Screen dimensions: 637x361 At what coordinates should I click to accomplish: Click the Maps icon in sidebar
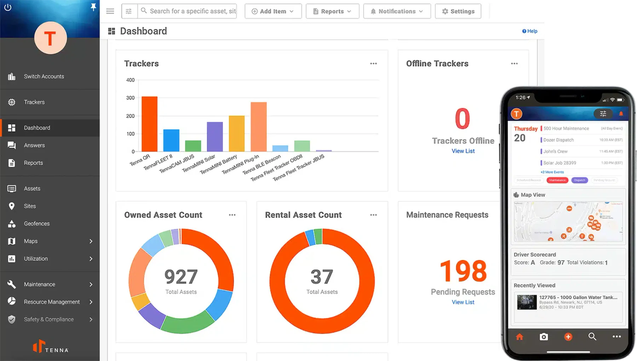click(12, 241)
